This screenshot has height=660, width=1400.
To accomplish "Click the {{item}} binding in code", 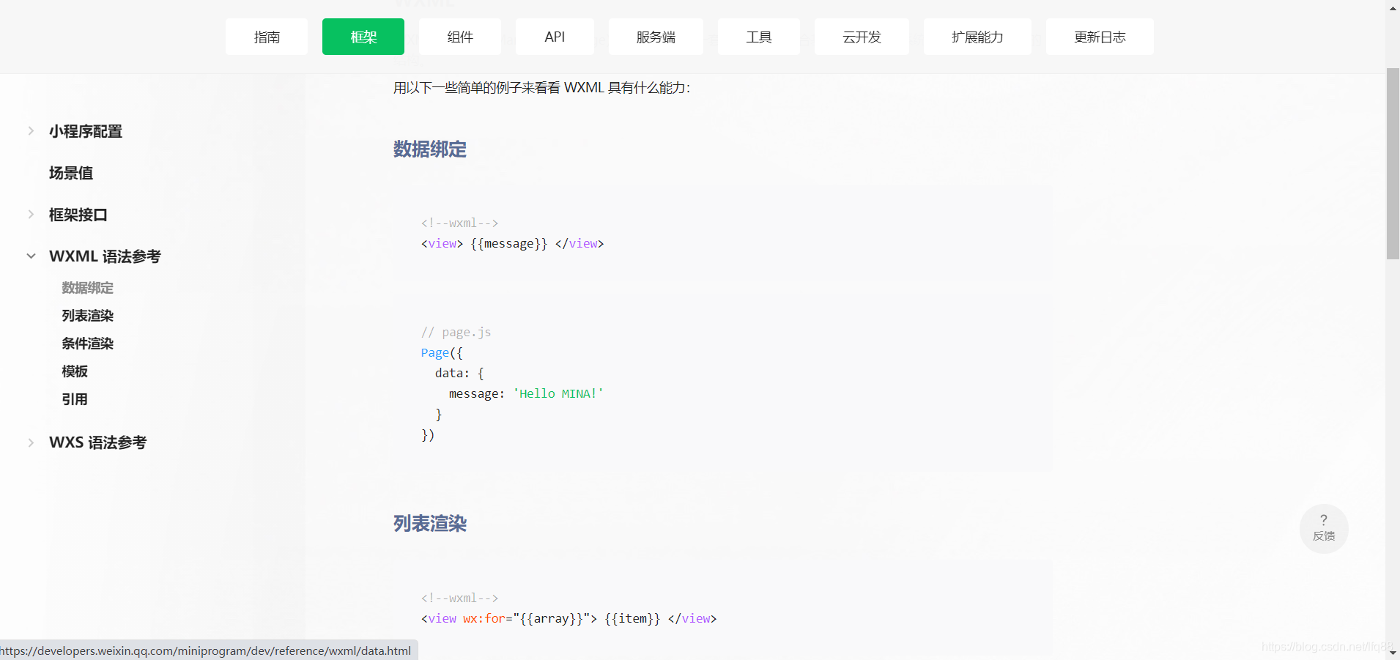I will [632, 619].
